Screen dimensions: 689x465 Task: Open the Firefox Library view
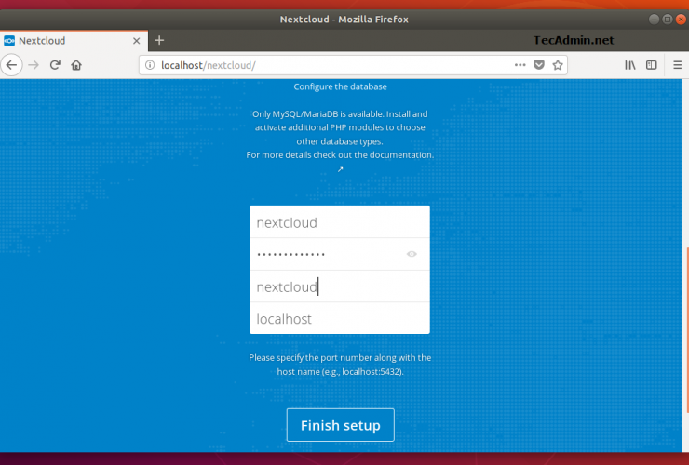[630, 65]
